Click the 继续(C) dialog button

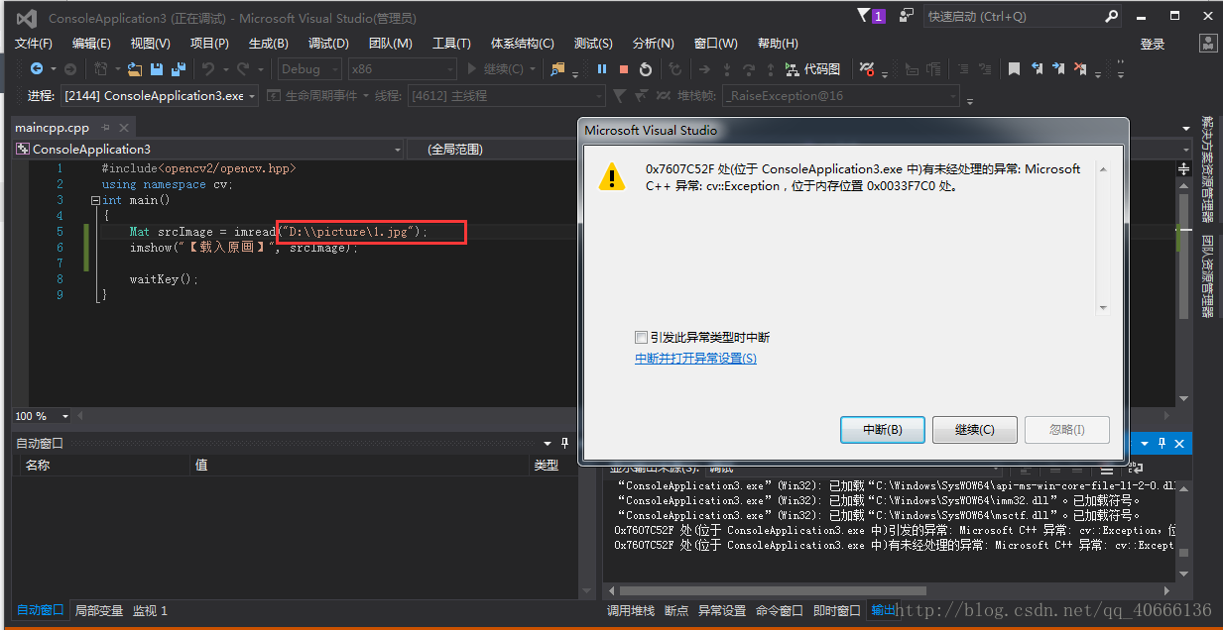(974, 430)
